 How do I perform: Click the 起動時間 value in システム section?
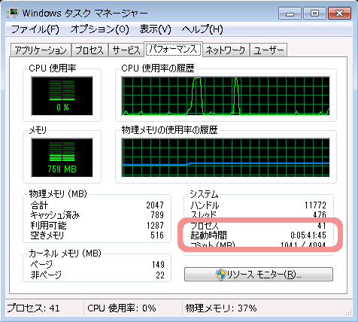(308, 235)
